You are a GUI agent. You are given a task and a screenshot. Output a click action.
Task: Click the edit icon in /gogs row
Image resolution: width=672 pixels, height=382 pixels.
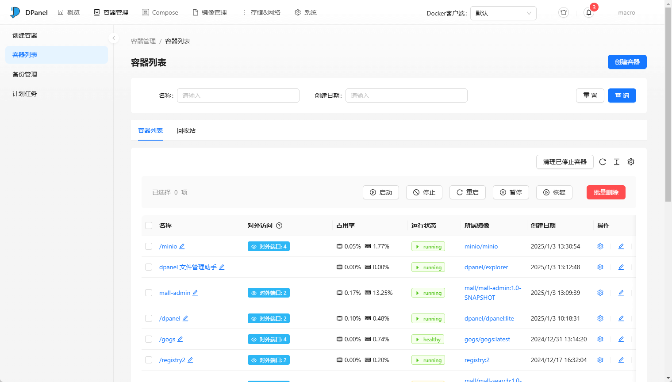tap(621, 339)
